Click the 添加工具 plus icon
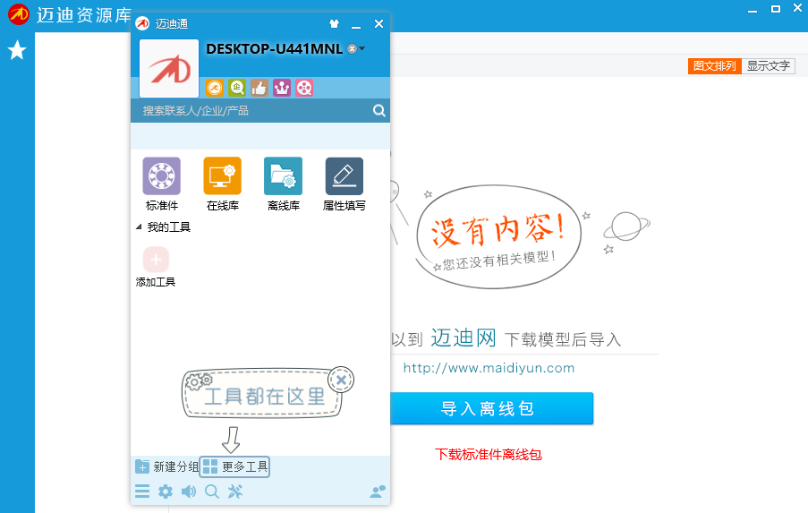Viewport: 808px width, 513px height. click(x=156, y=260)
